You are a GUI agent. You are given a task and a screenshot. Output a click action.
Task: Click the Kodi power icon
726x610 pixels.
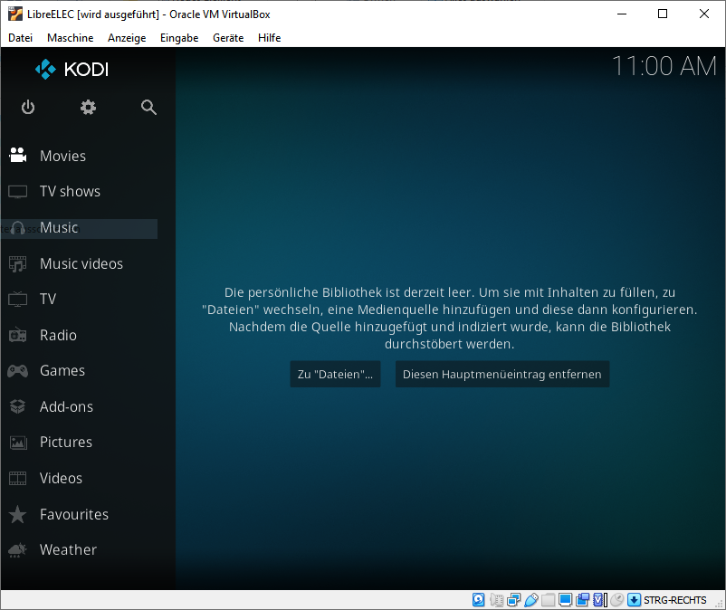point(28,108)
